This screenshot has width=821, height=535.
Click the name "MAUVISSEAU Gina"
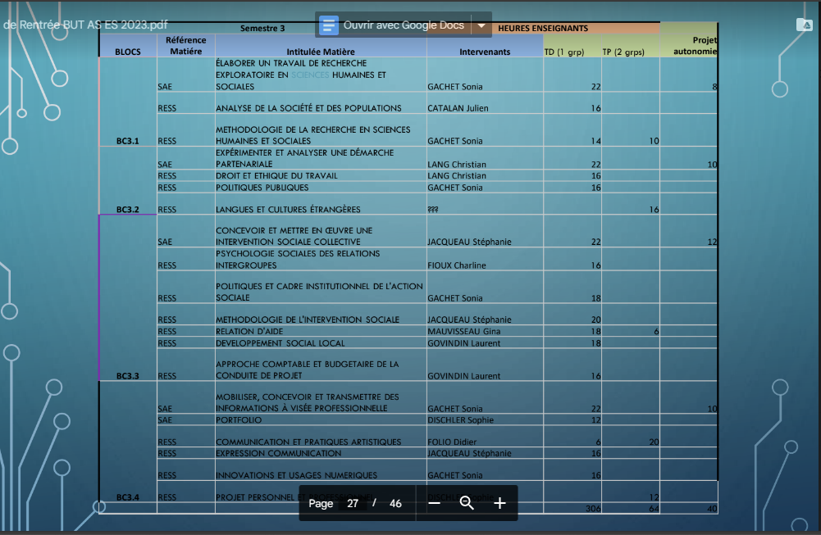[464, 332]
